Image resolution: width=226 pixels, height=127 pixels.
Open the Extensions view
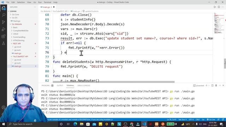click(x=4, y=36)
